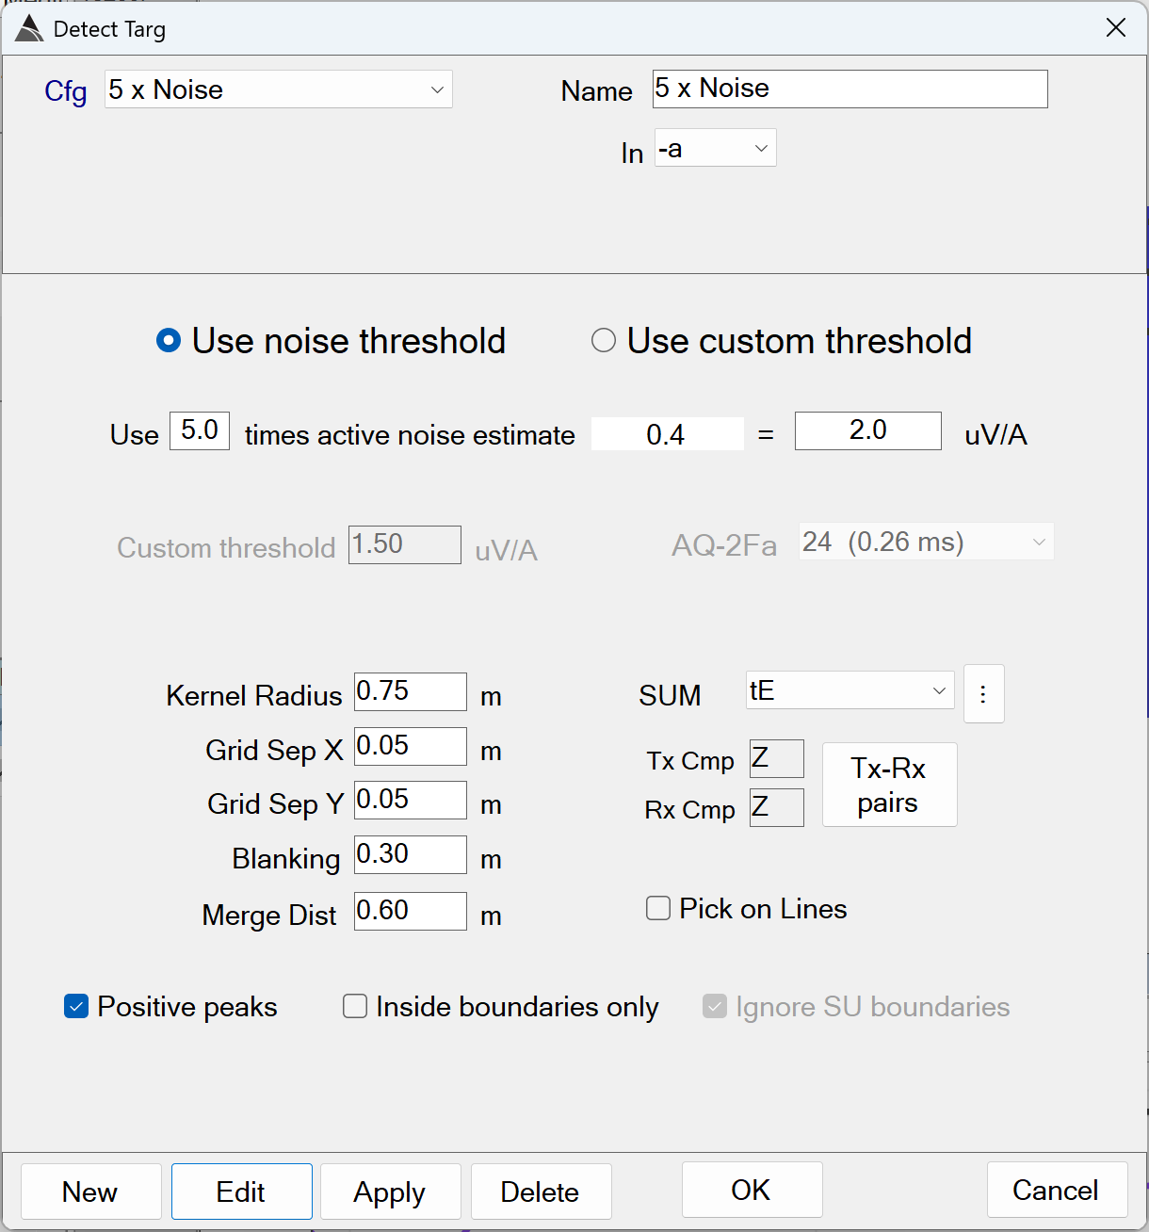1149x1232 pixels.
Task: Open the SUM tE dropdown
Action: 849,690
